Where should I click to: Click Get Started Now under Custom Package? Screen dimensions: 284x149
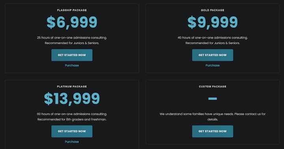pyautogui.click(x=213, y=131)
